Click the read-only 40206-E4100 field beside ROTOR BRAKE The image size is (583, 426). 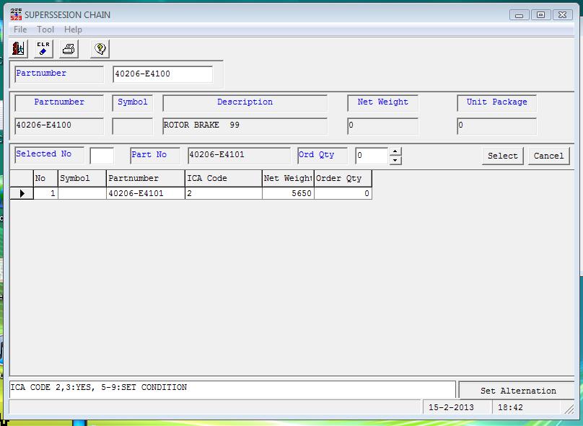coord(59,126)
